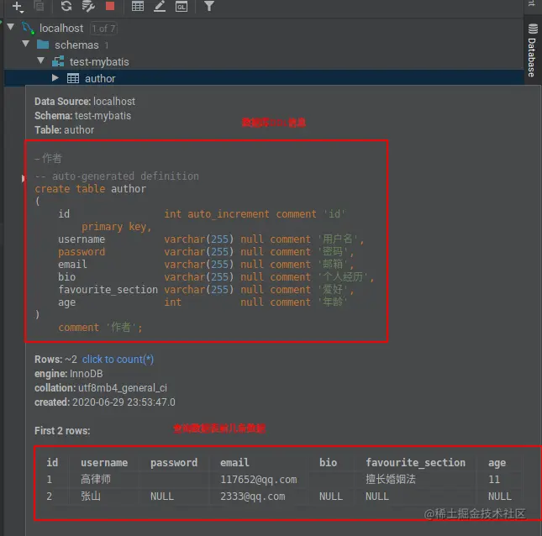The image size is (542, 536).
Task: Expand the author table node
Action: pyautogui.click(x=55, y=78)
